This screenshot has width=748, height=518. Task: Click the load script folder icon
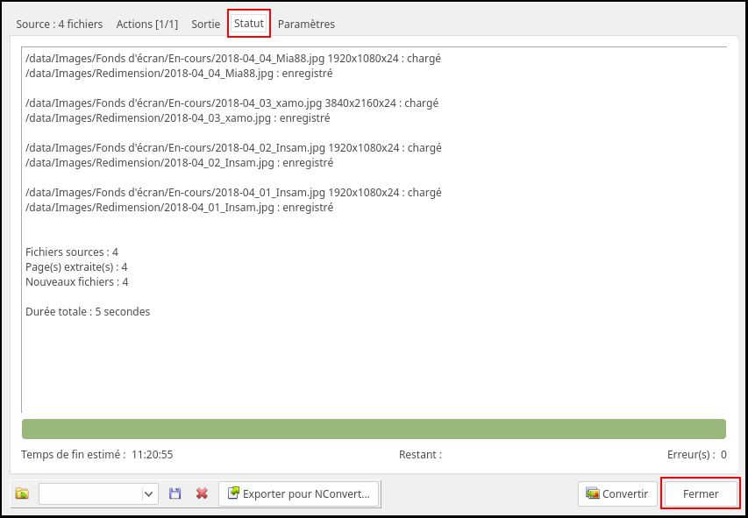click(x=22, y=493)
